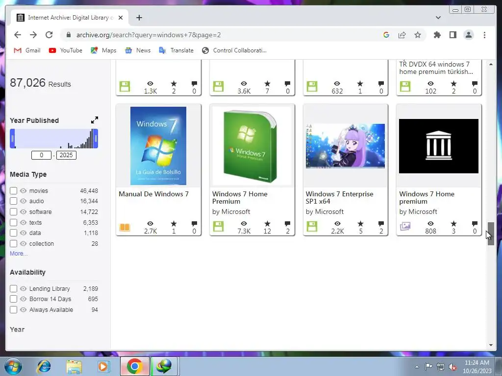The image size is (502, 376).
Task: Open Windows Explorer from the taskbar
Action: (74, 366)
